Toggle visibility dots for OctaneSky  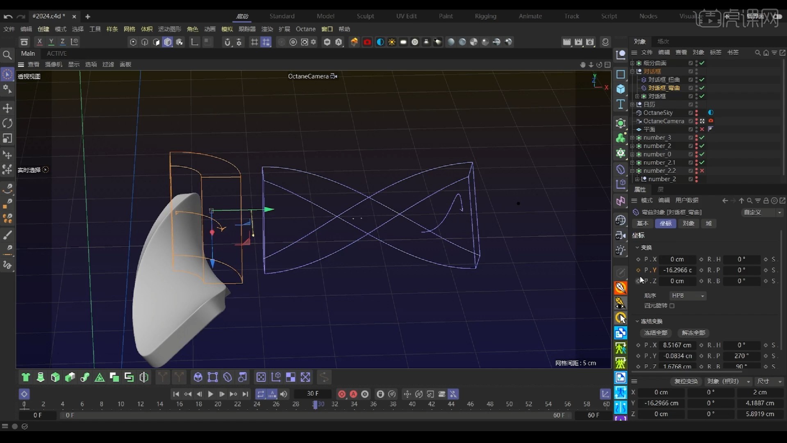coord(696,113)
